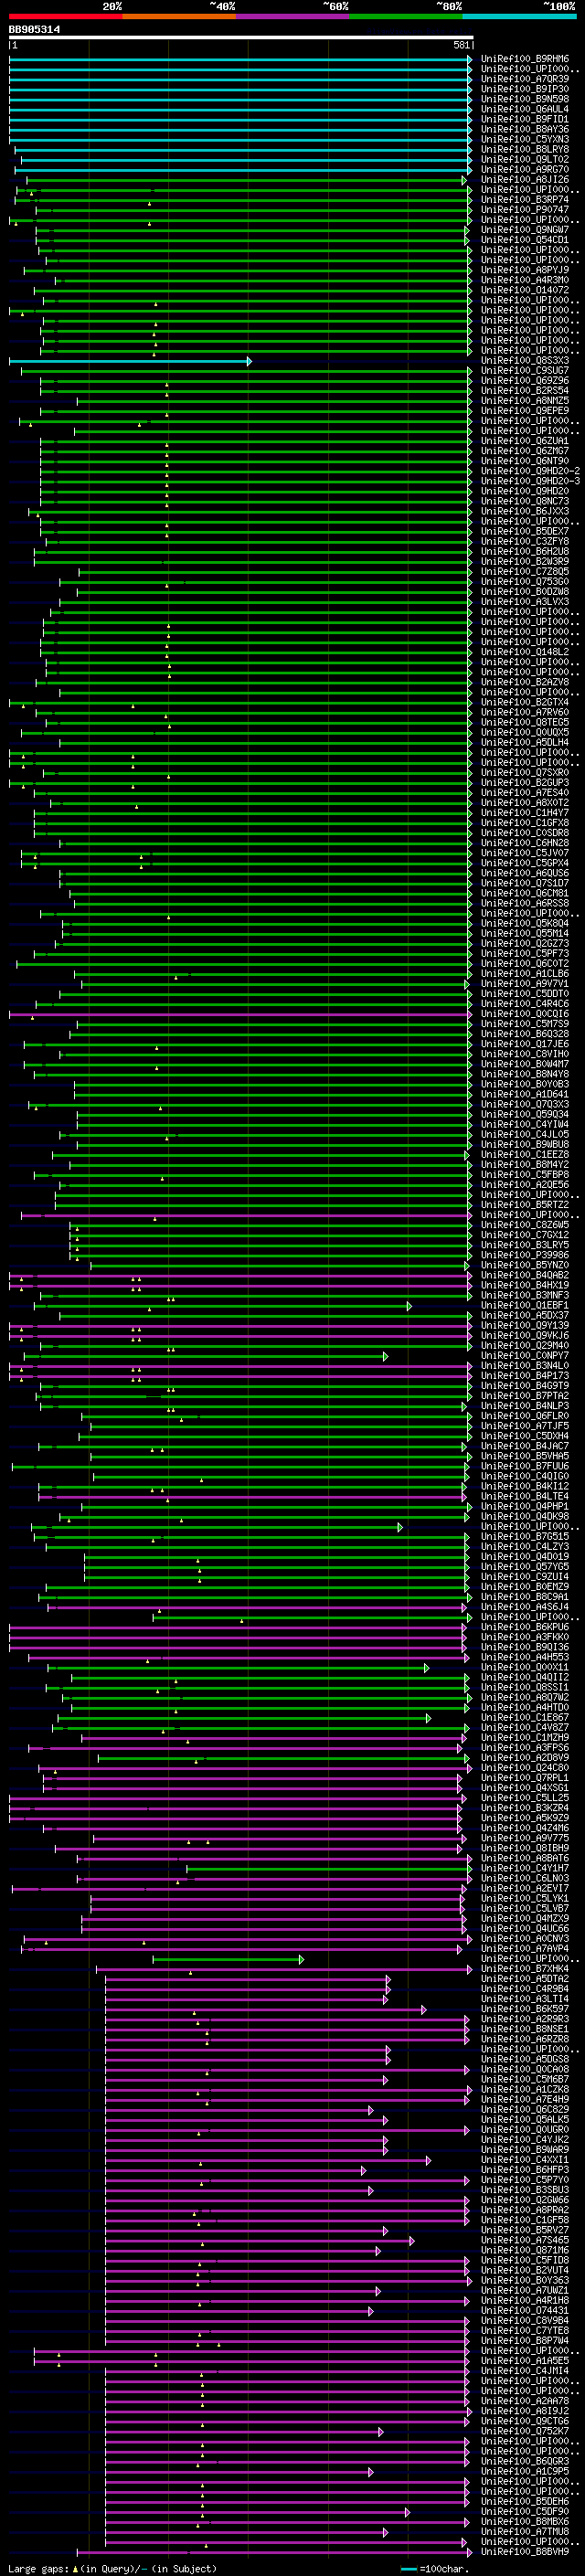
Task: Click the orange ~40% identity legend segment
Action: 179,17
